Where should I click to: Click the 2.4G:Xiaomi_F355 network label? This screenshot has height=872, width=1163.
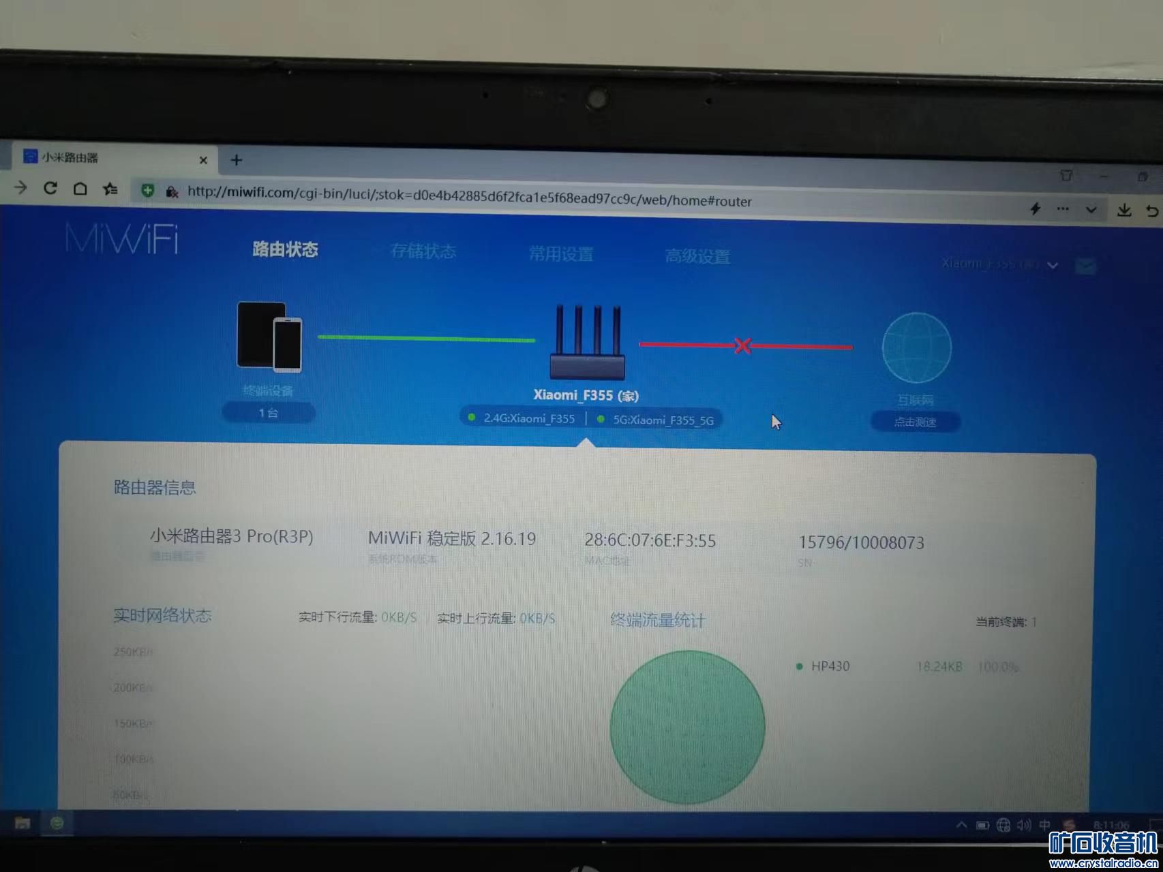tap(529, 418)
